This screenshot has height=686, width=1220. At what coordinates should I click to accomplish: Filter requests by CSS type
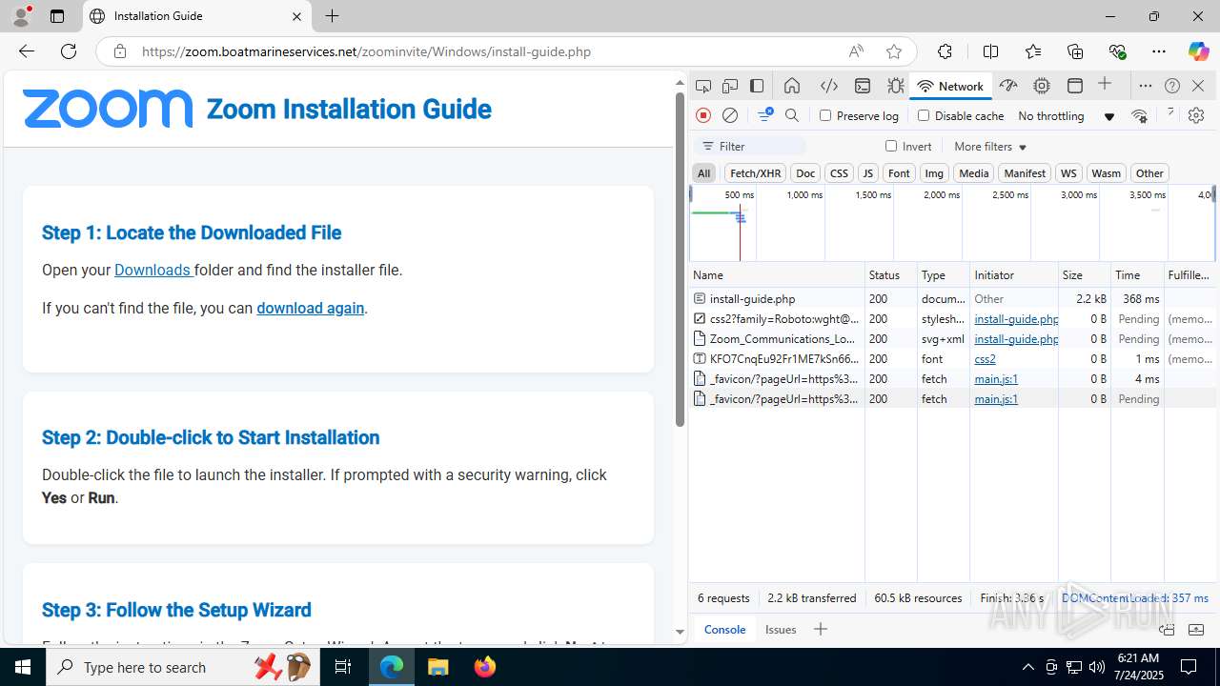[x=839, y=172]
